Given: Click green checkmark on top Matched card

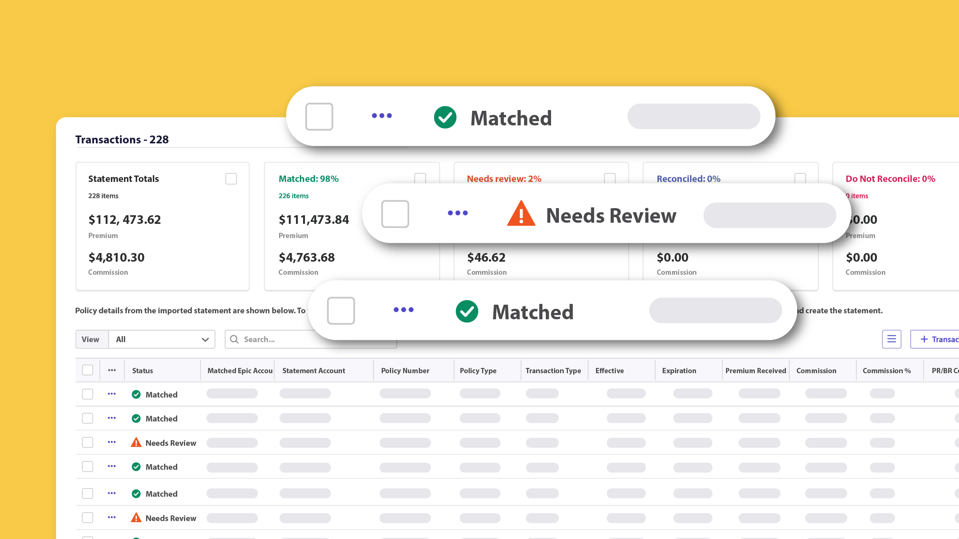Looking at the screenshot, I should click(445, 117).
